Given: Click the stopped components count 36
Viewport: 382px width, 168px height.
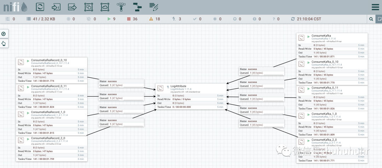Looking at the screenshot, I should pos(135,19).
